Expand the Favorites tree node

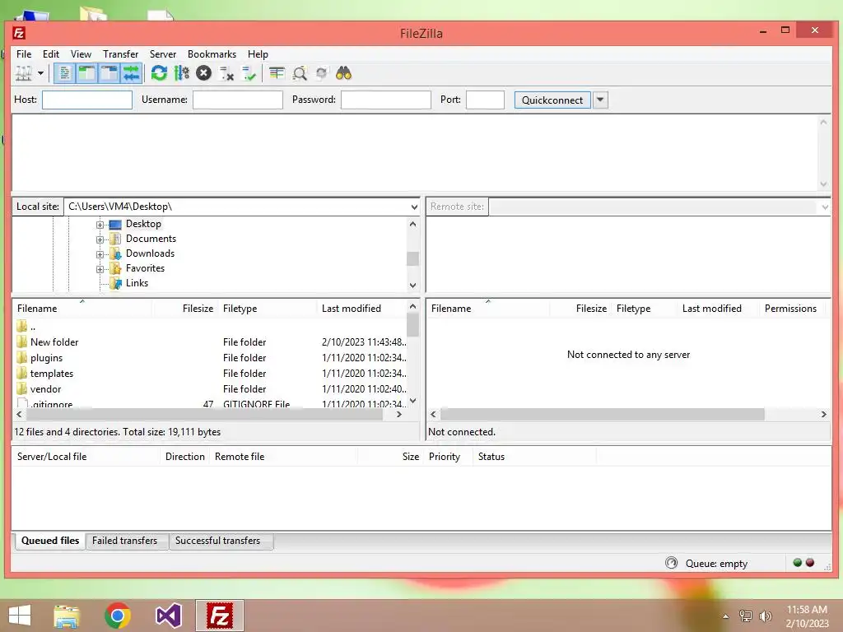point(100,269)
